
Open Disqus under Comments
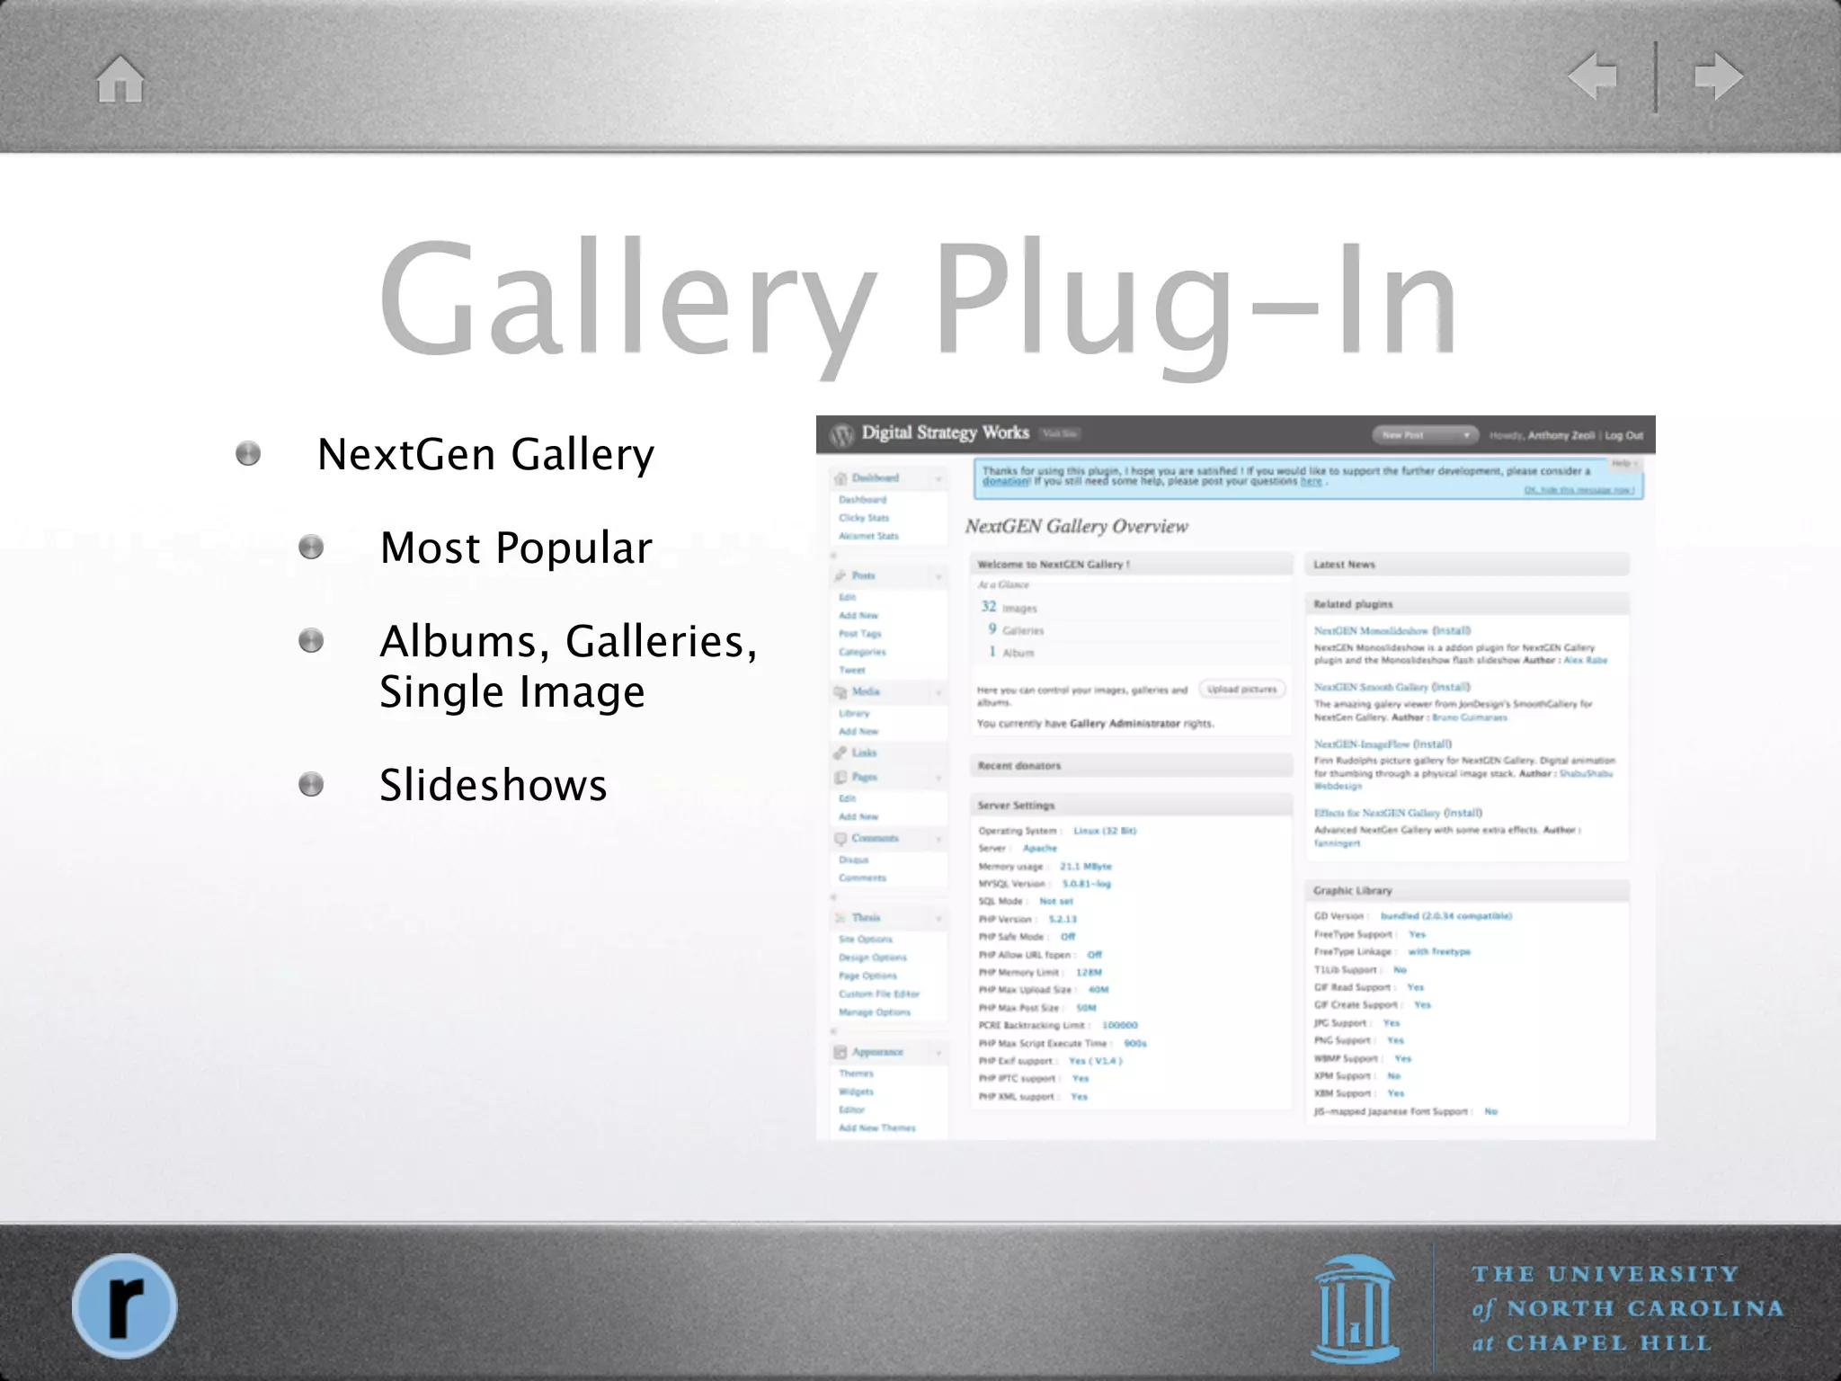[853, 860]
